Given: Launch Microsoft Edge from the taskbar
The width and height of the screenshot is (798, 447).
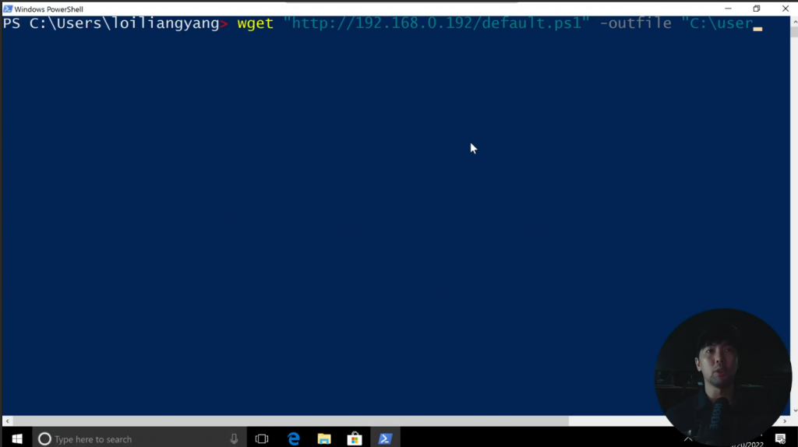Looking at the screenshot, I should (x=294, y=438).
